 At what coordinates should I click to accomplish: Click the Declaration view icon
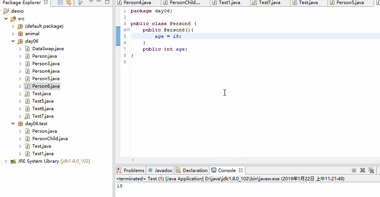pos(178,170)
